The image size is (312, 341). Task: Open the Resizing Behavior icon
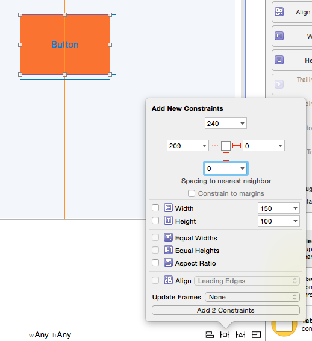point(256,334)
